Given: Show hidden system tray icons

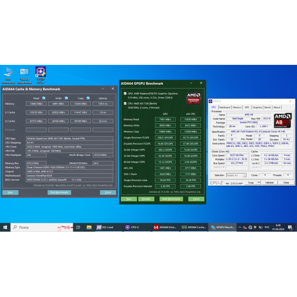Looking at the screenshot, I should [x=240, y=227].
